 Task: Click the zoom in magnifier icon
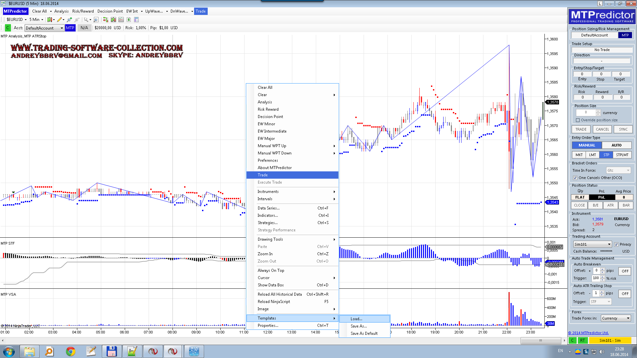[x=69, y=20]
